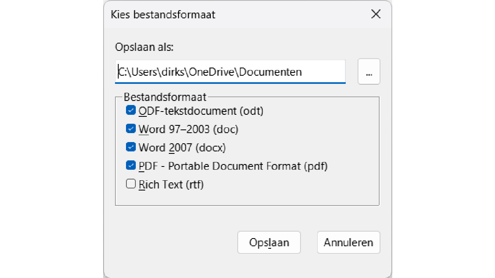The height and width of the screenshot is (278, 495).
Task: Deselect the PDF format checkbox
Action: pyautogui.click(x=131, y=166)
